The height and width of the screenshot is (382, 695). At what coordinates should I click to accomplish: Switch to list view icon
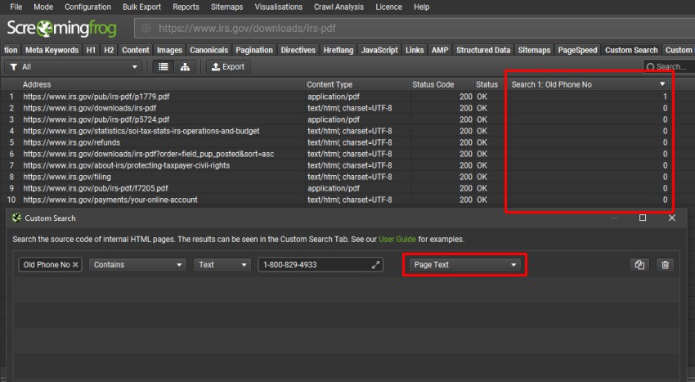point(164,66)
